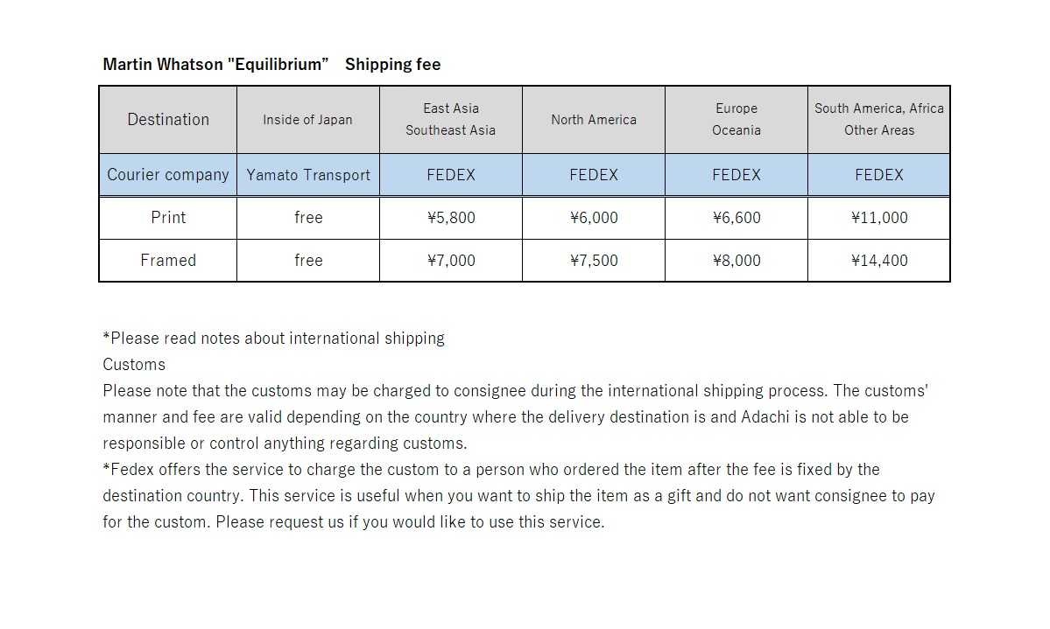The height and width of the screenshot is (629, 1050).
Task: Select the North America column header
Action: [x=594, y=120]
